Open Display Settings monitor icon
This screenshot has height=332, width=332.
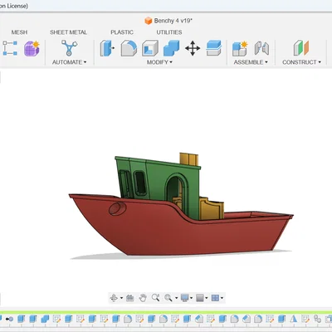(x=184, y=298)
